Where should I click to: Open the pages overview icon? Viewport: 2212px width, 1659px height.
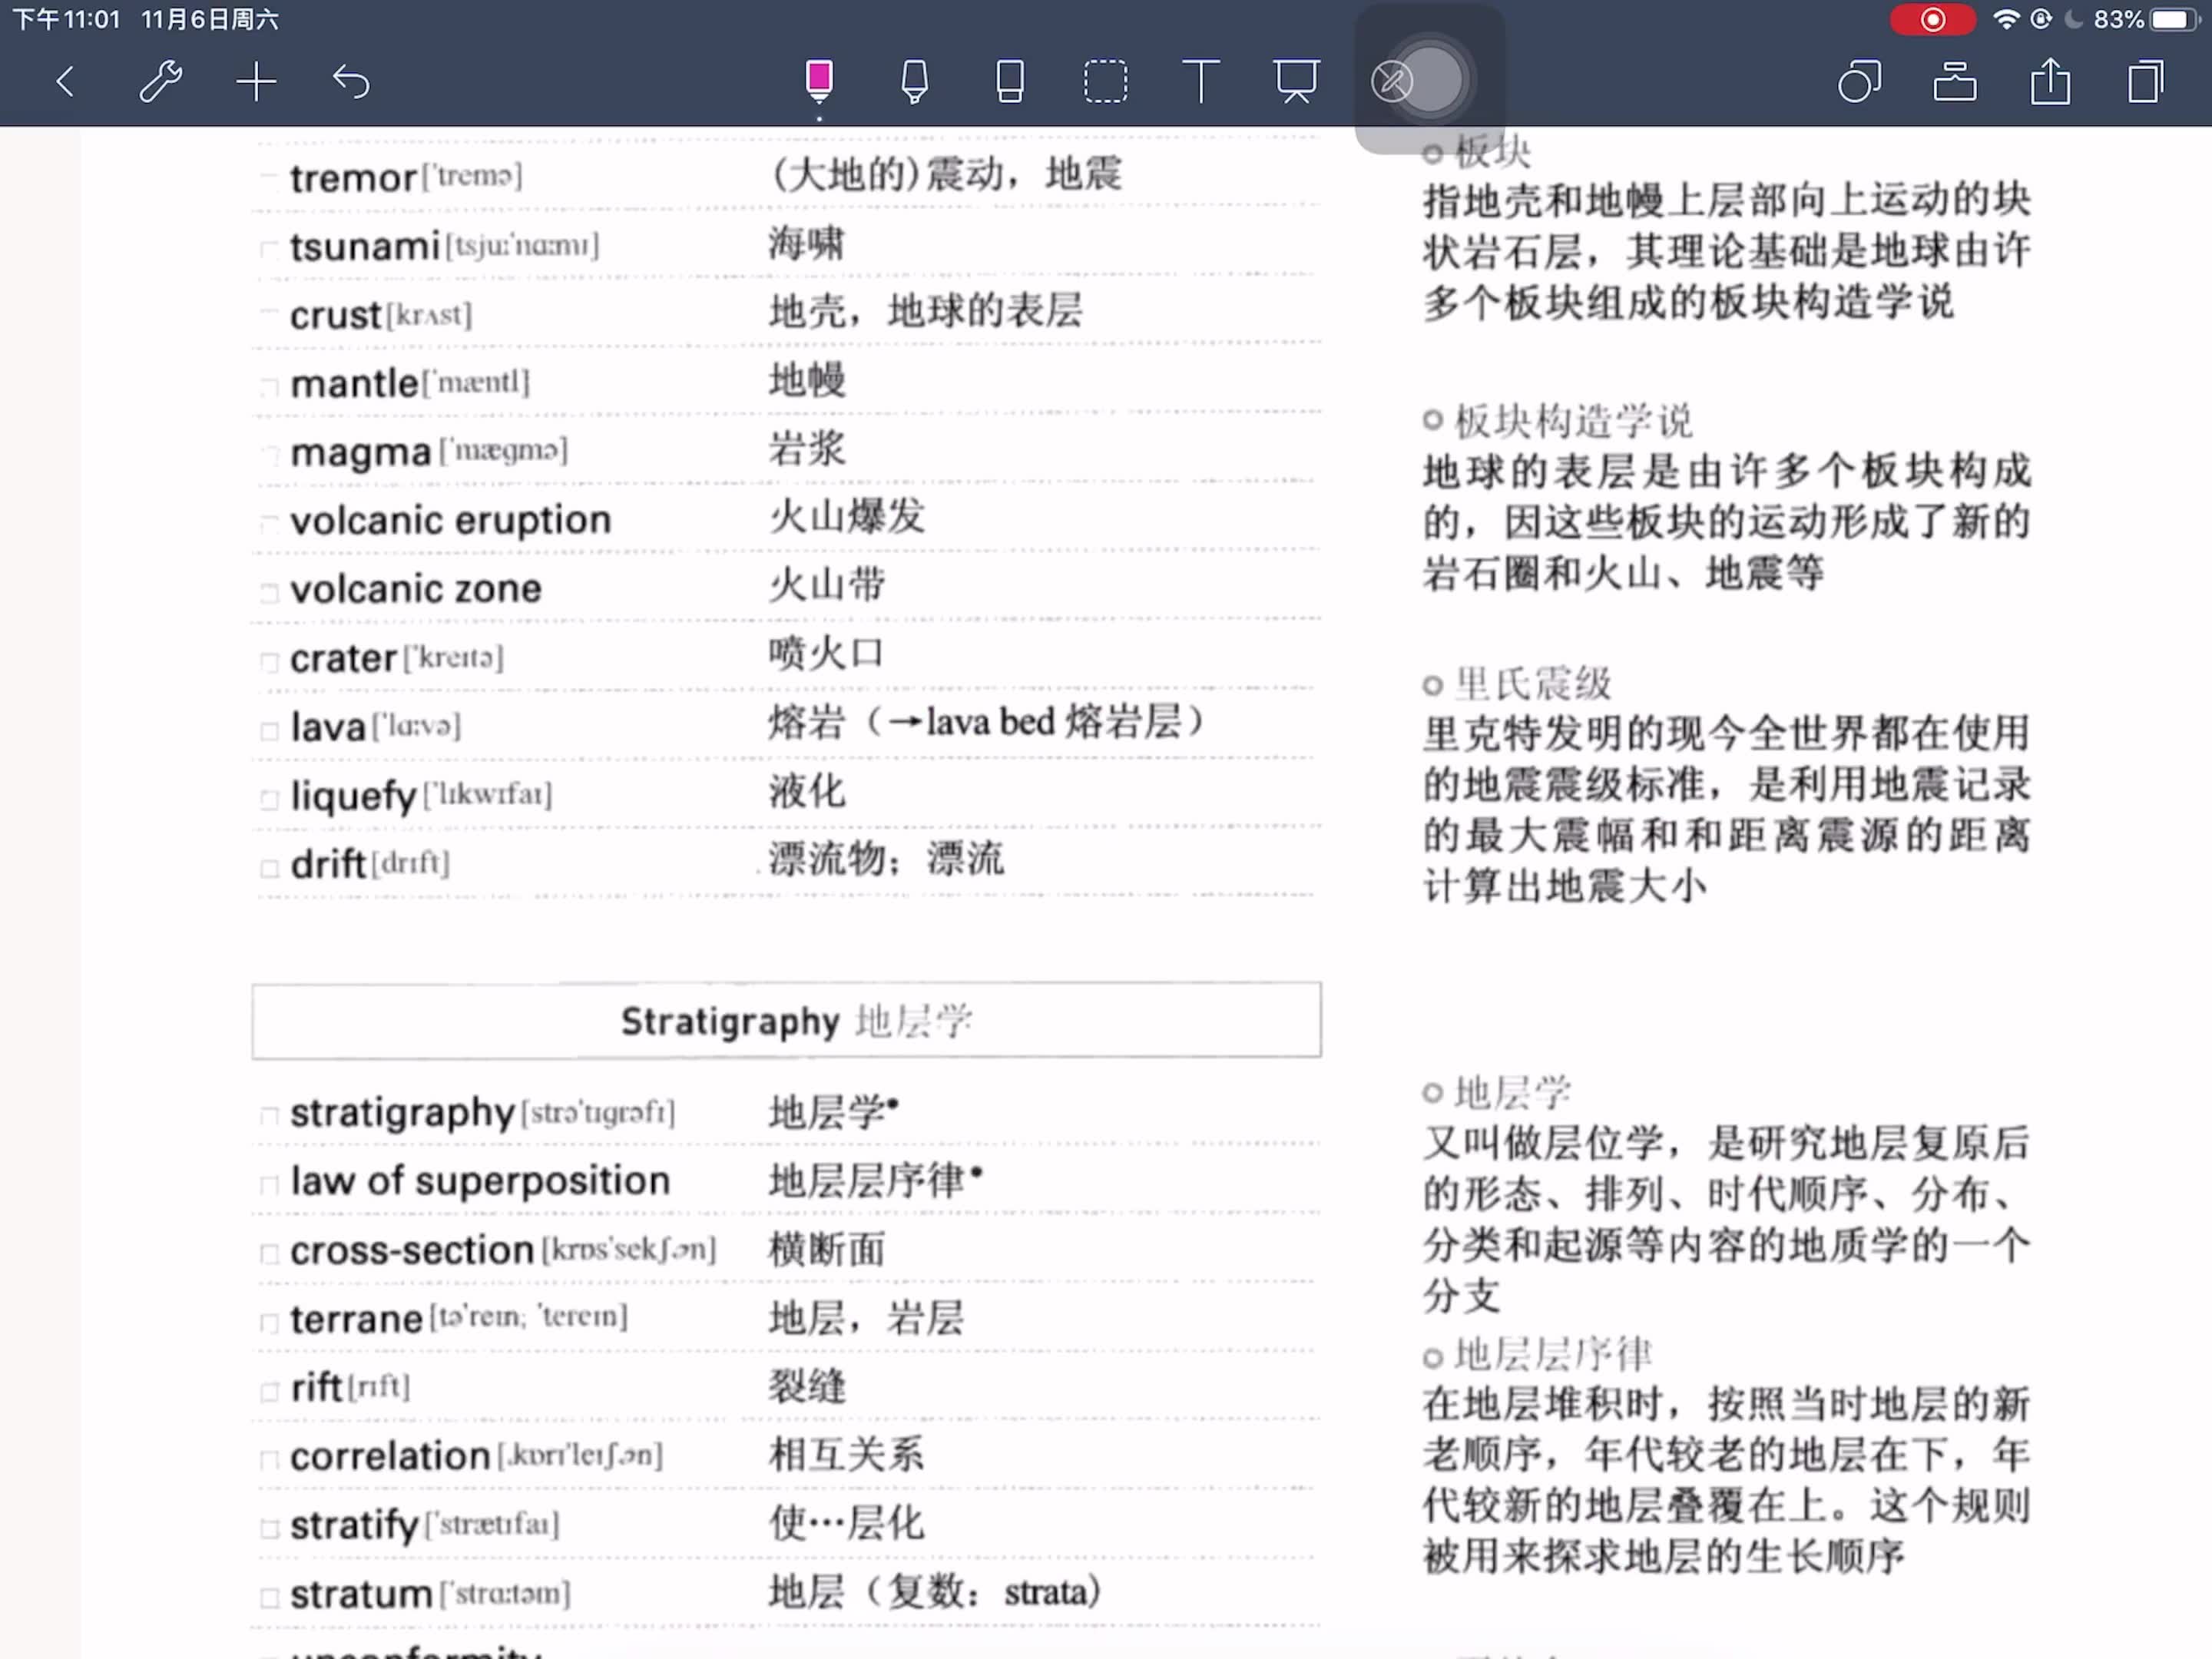2145,81
